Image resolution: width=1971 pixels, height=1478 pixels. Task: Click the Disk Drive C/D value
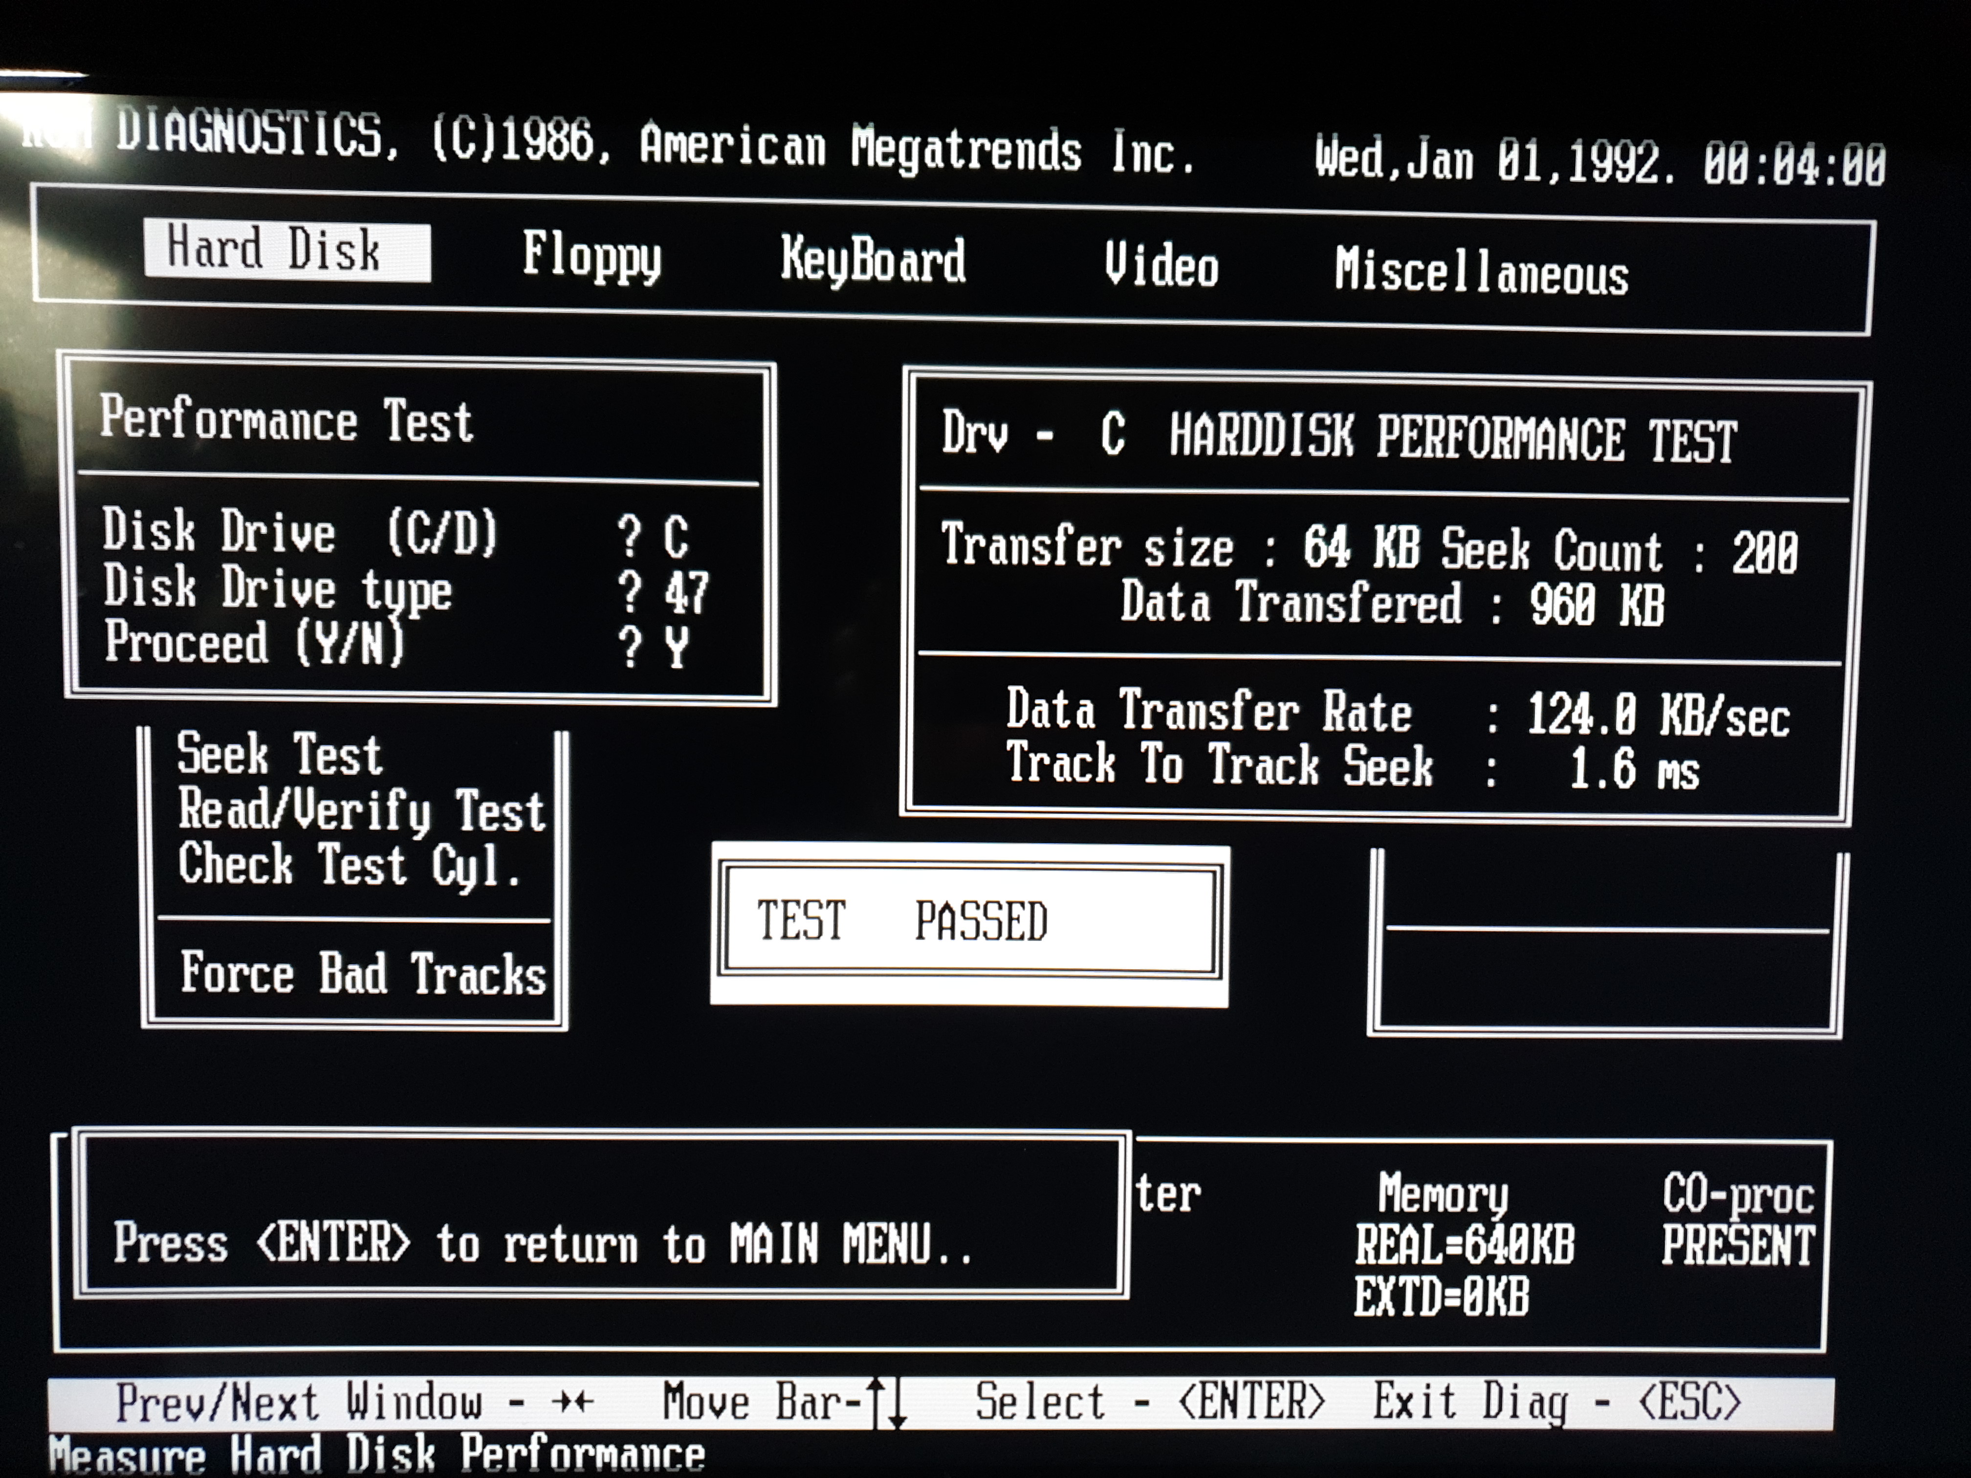coord(676,537)
